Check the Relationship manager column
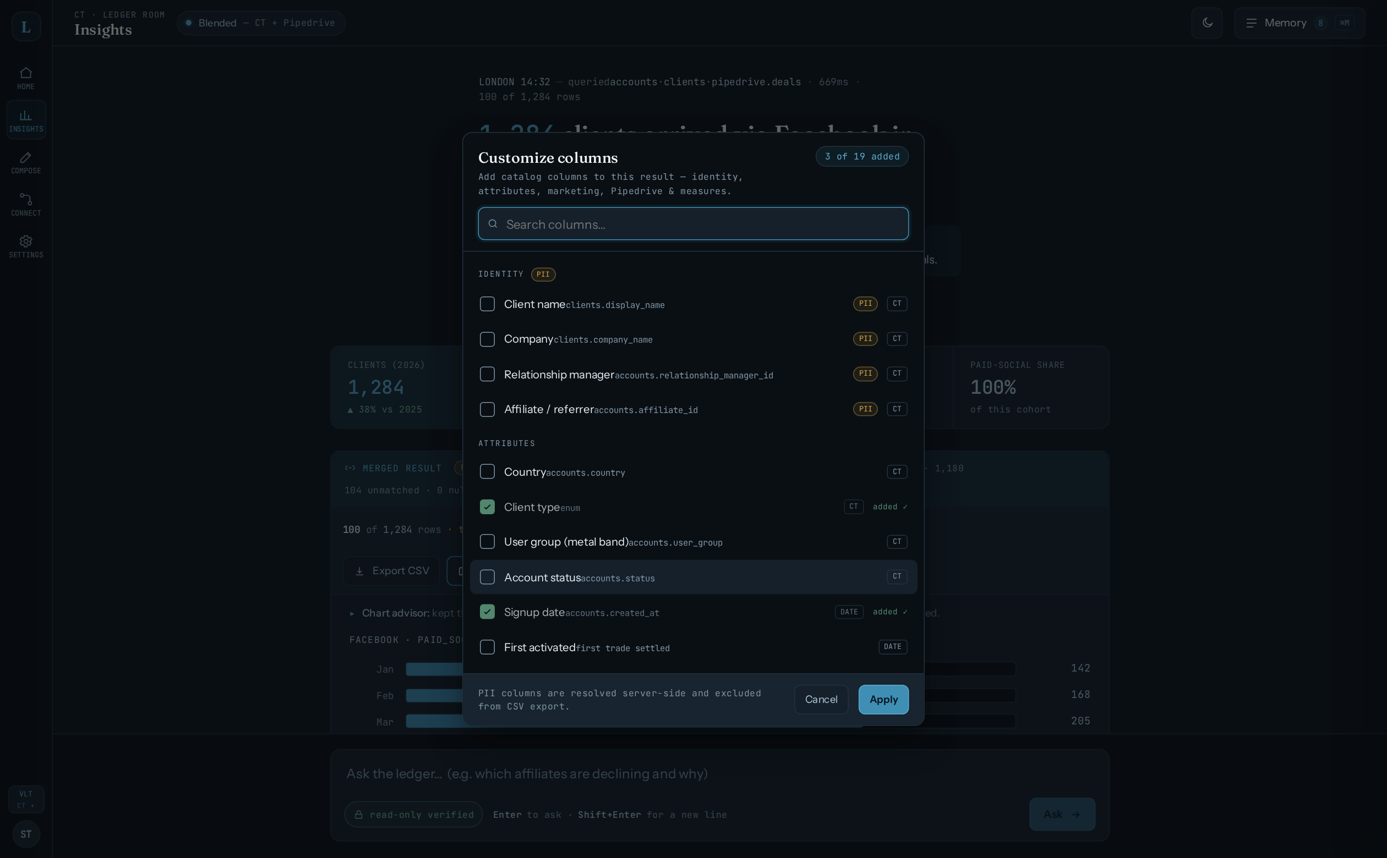This screenshot has height=858, width=1387. coord(487,375)
